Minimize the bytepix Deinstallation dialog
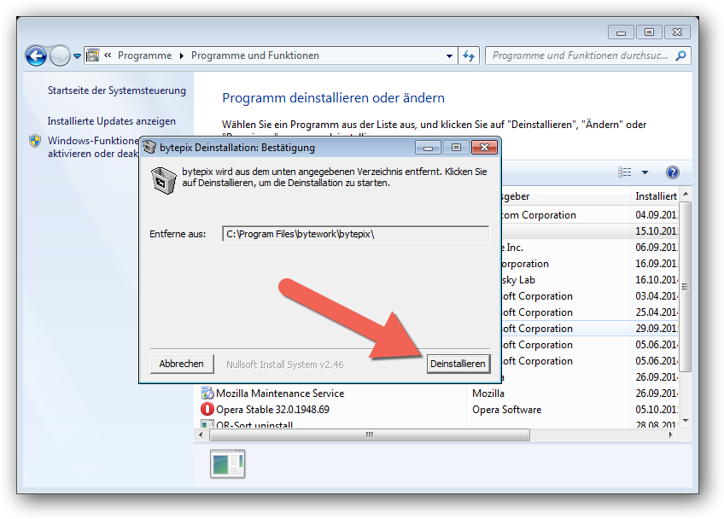The height and width of the screenshot is (519, 724). (428, 148)
